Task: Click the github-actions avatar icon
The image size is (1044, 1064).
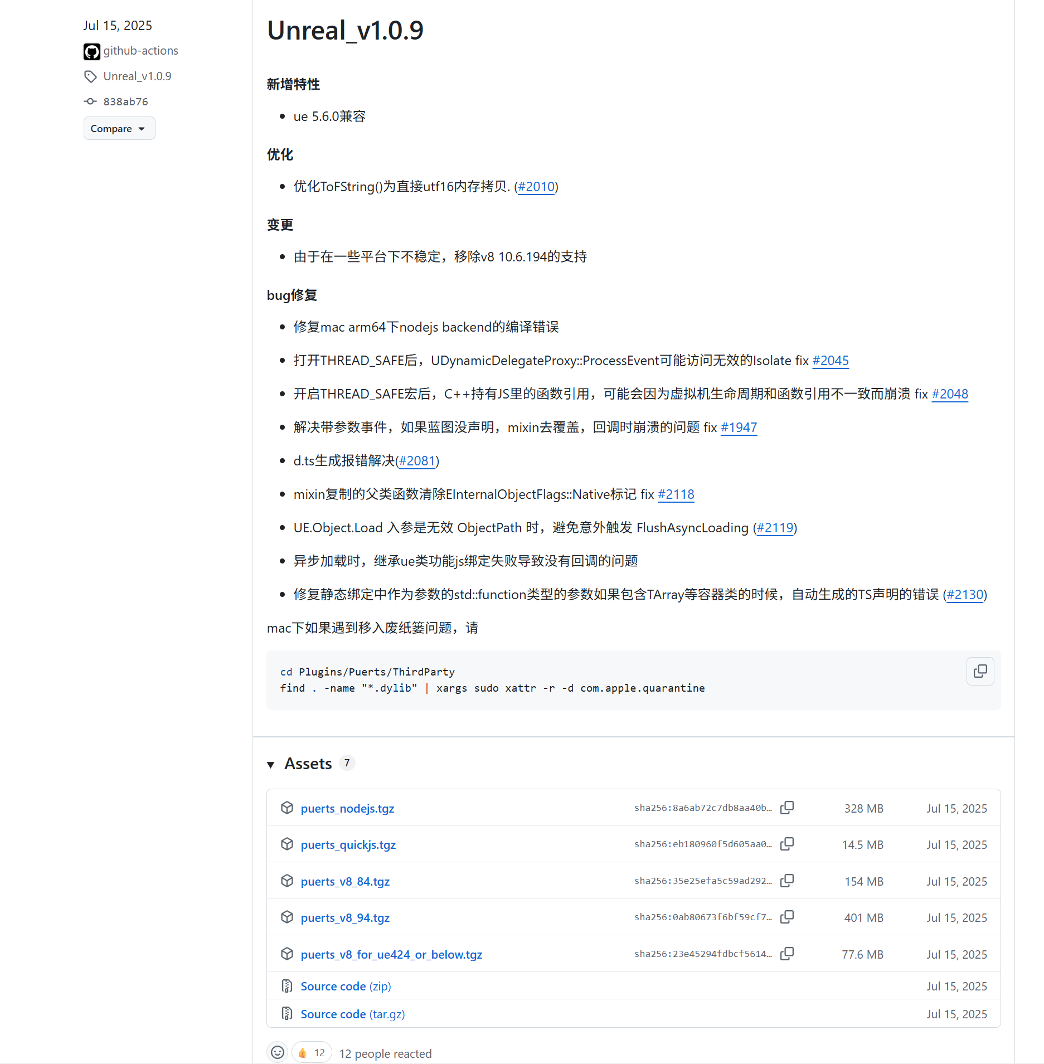Action: pyautogui.click(x=92, y=51)
